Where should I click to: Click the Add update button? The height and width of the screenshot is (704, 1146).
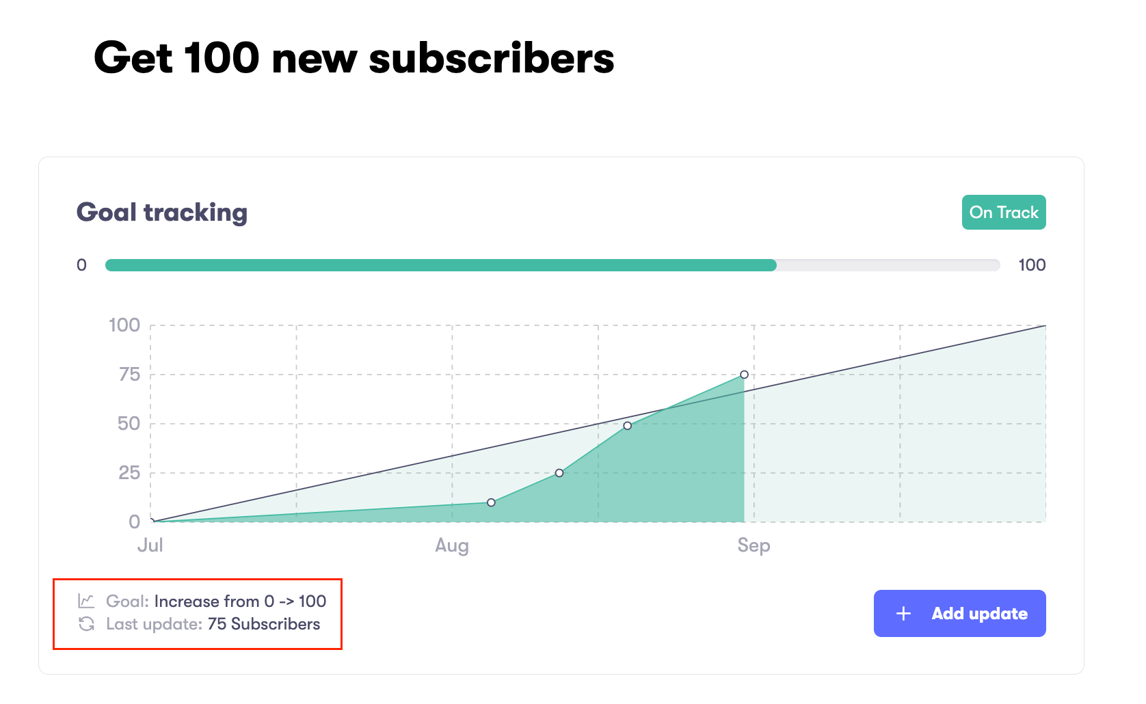click(959, 613)
